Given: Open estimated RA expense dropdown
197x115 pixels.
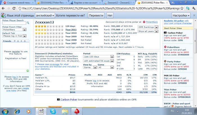Looking at the screenshot, I should click(x=98, y=61).
